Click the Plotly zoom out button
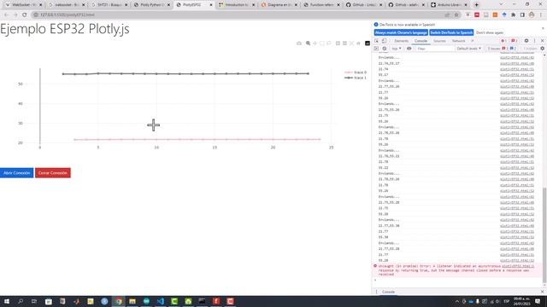This screenshot has height=307, width=547. point(344,43)
